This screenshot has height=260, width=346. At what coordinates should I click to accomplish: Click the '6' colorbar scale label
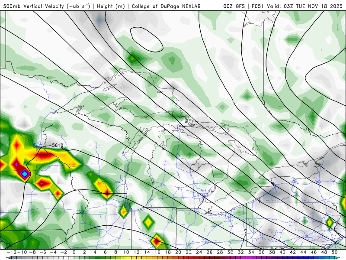click(105, 252)
